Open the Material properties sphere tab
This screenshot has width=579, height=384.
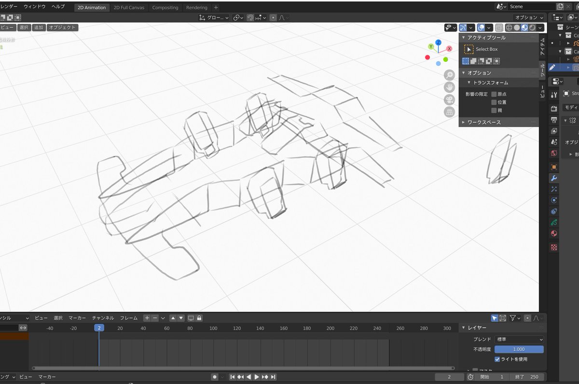point(554,233)
